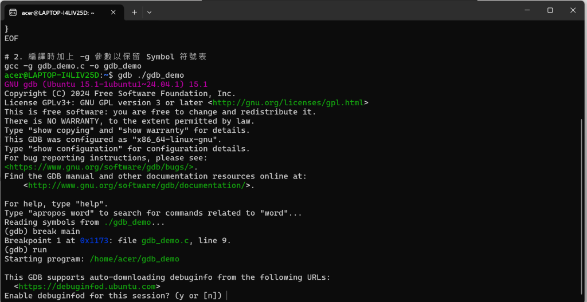Click the /home/acer/gdb_demo path
This screenshot has height=302, width=587.
(134, 259)
